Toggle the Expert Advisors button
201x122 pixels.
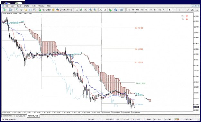(64, 10)
